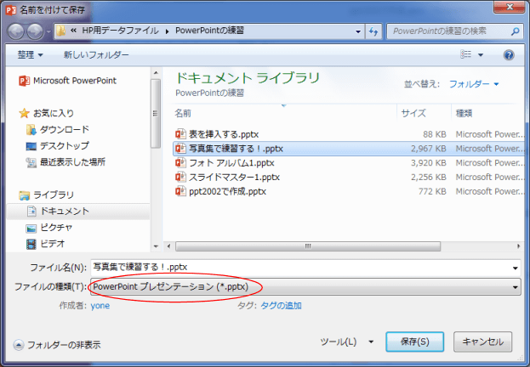Click the 保存(S) button

coord(415,342)
